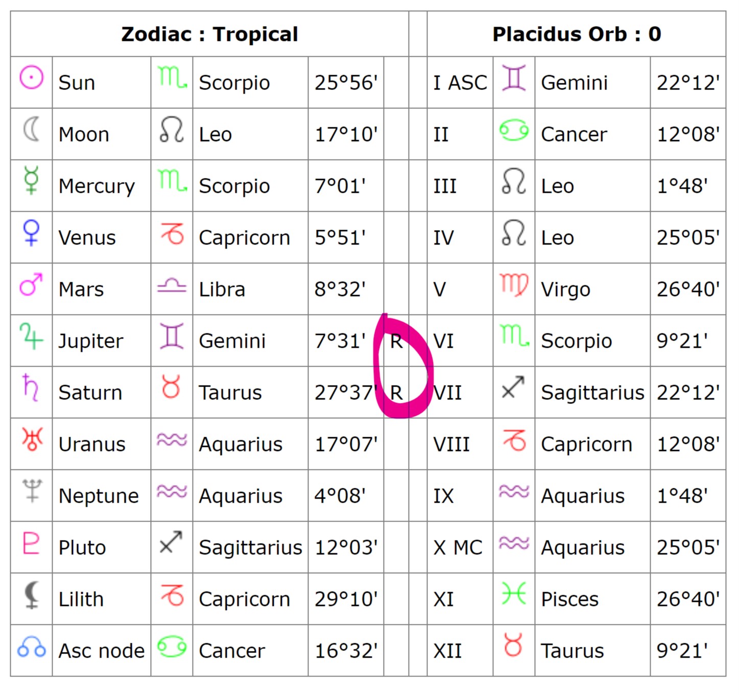Click the green Jupiter glyph

(31, 336)
